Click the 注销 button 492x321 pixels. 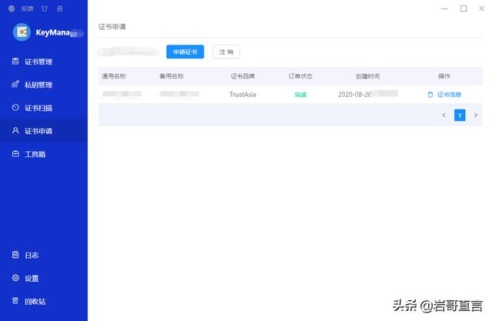tap(226, 52)
